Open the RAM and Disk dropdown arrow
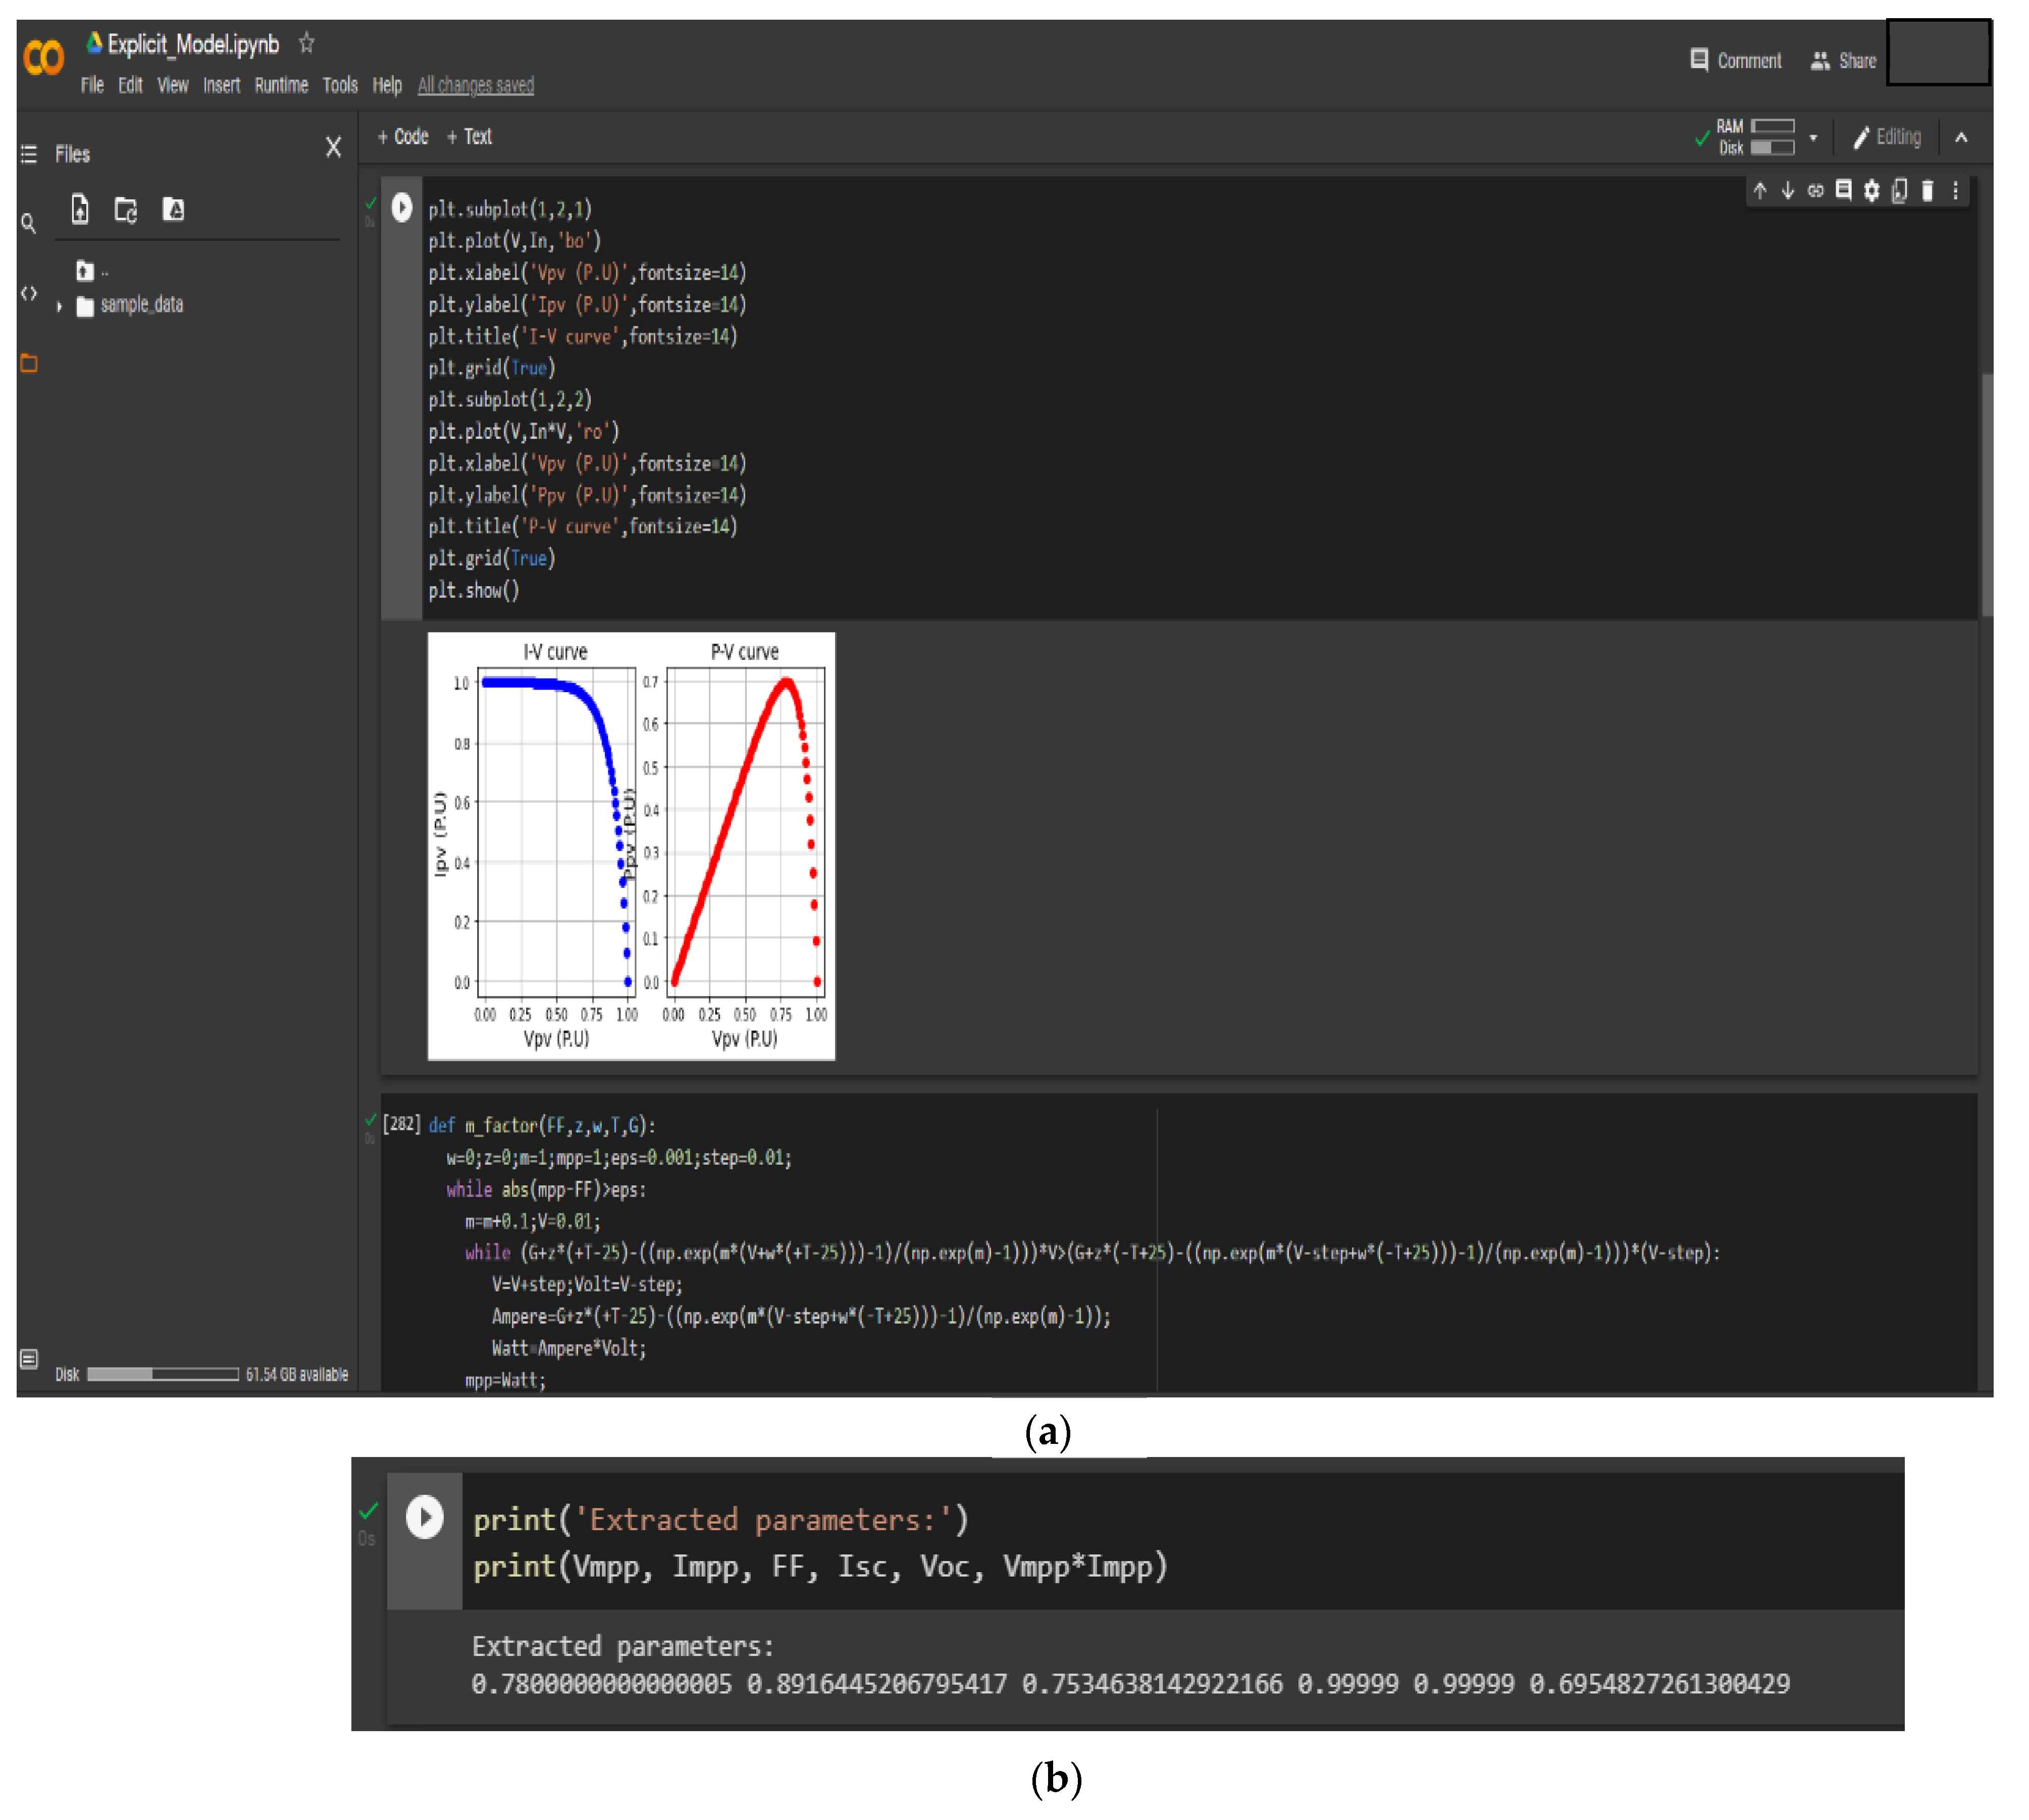The image size is (2029, 1820). (x=1812, y=138)
